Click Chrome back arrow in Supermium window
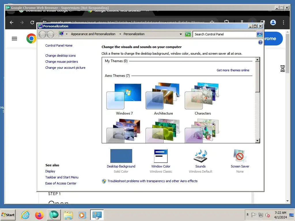The height and width of the screenshot is (221, 295). (x=12, y=22)
